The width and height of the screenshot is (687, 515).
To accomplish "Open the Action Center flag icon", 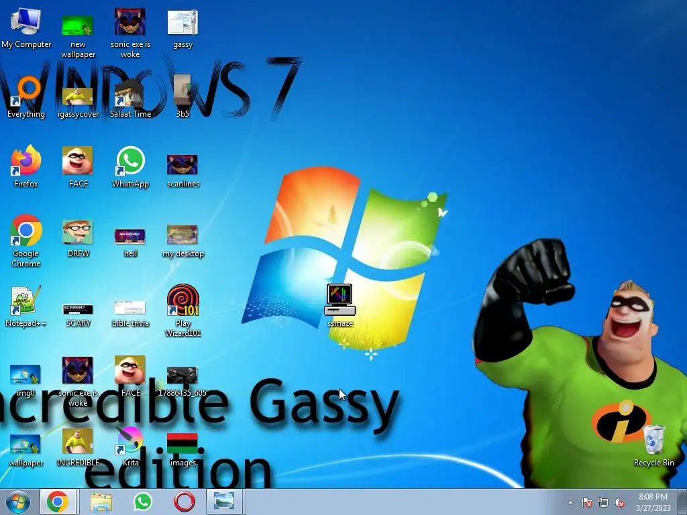I will pos(586,502).
